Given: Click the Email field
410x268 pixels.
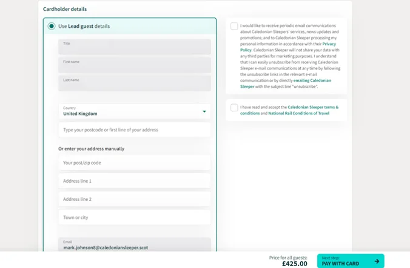Looking at the screenshot, I should [135, 244].
